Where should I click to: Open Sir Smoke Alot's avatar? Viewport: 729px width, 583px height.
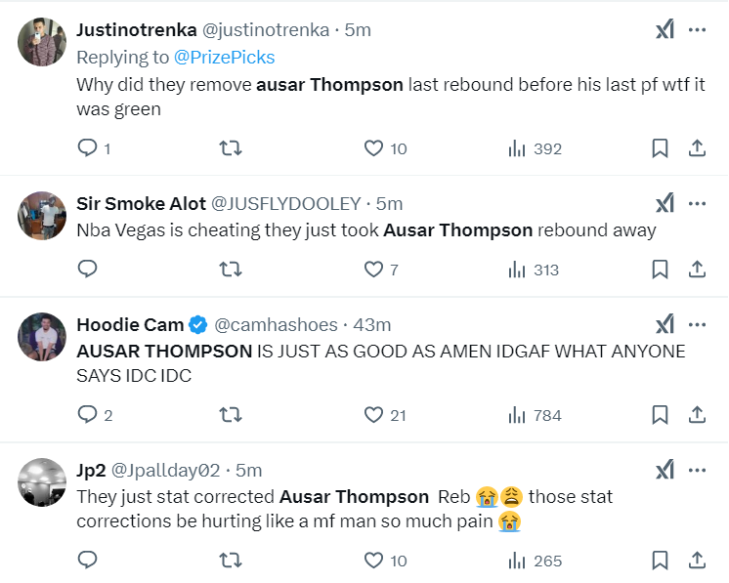pos(41,216)
